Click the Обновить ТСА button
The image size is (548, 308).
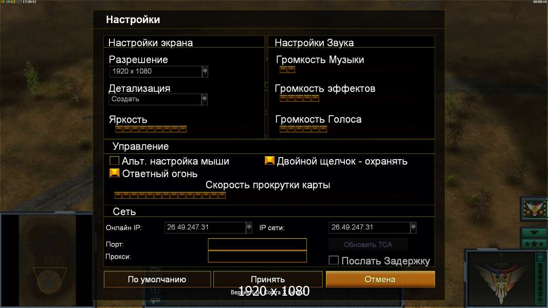point(368,244)
